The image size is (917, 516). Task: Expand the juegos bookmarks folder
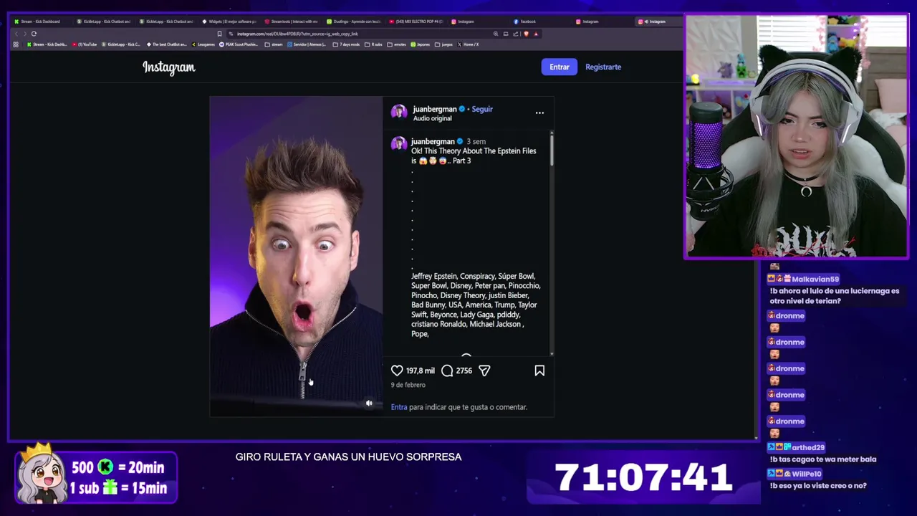[443, 44]
